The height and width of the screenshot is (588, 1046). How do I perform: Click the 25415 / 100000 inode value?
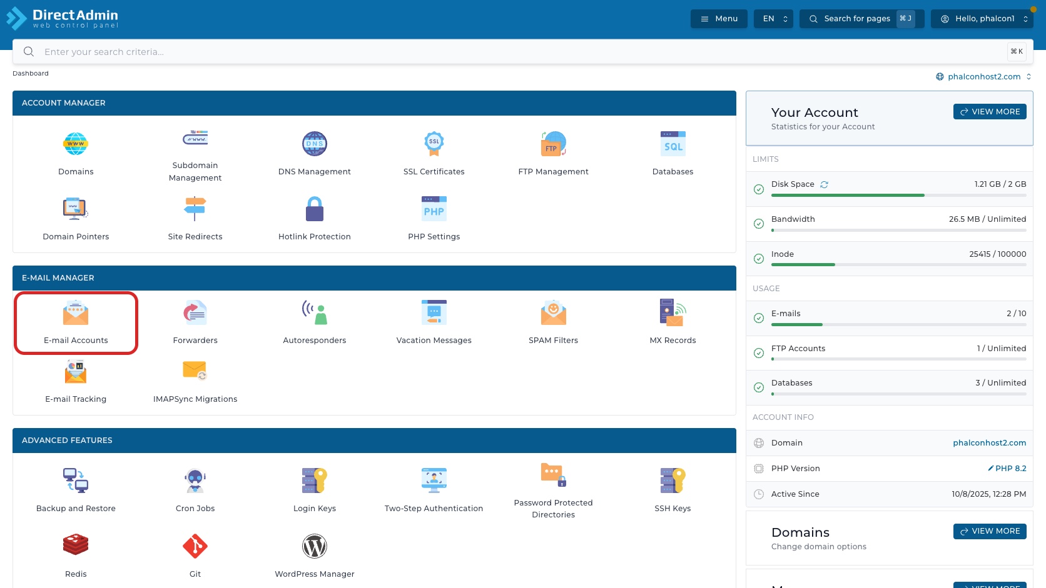pyautogui.click(x=998, y=254)
